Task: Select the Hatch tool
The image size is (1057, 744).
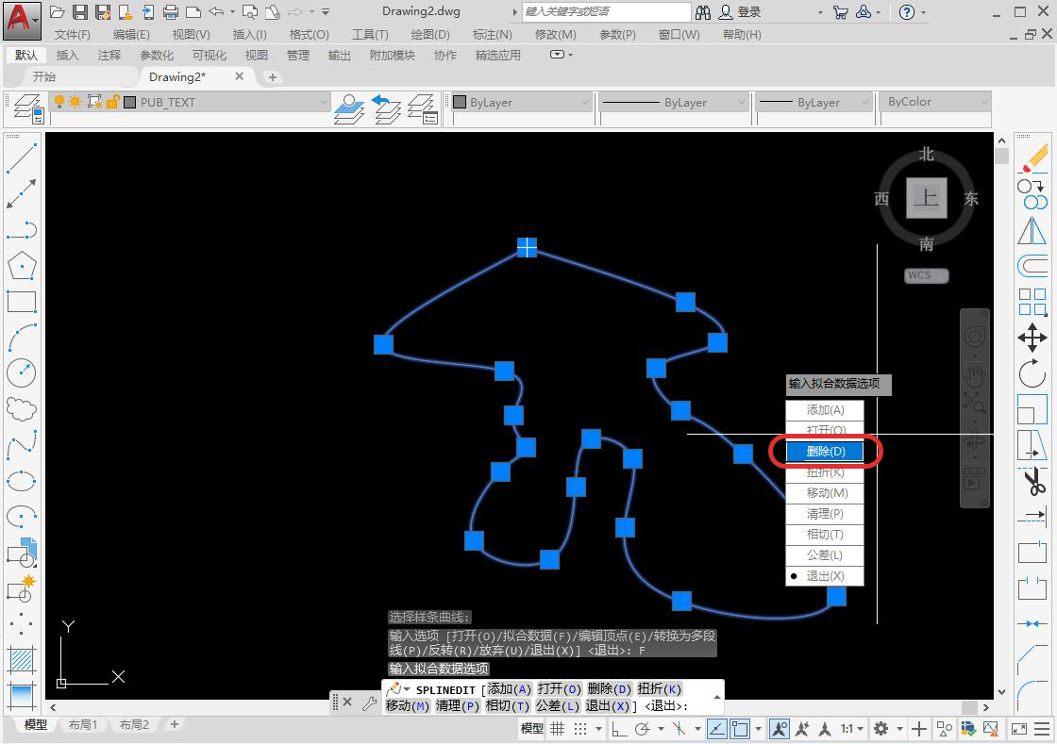Action: [21, 660]
